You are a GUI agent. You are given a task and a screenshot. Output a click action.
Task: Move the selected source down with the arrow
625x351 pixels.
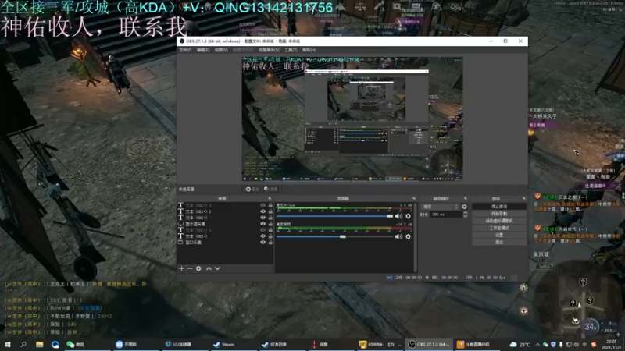click(x=217, y=268)
